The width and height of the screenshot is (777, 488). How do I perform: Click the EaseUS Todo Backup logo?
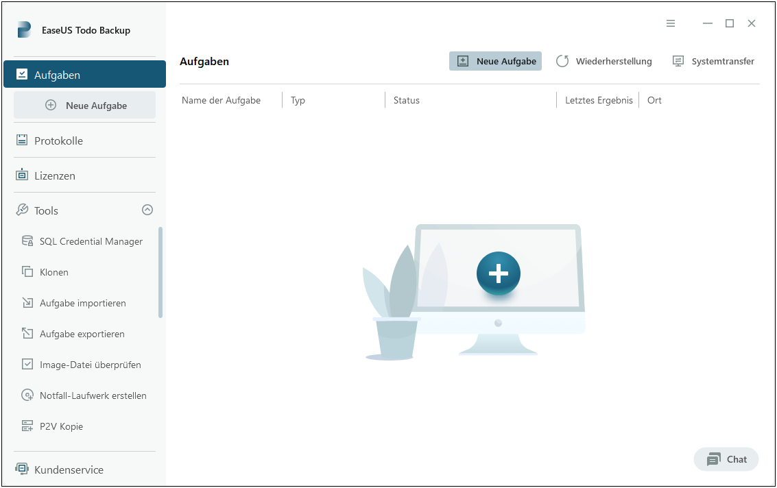[x=24, y=29]
